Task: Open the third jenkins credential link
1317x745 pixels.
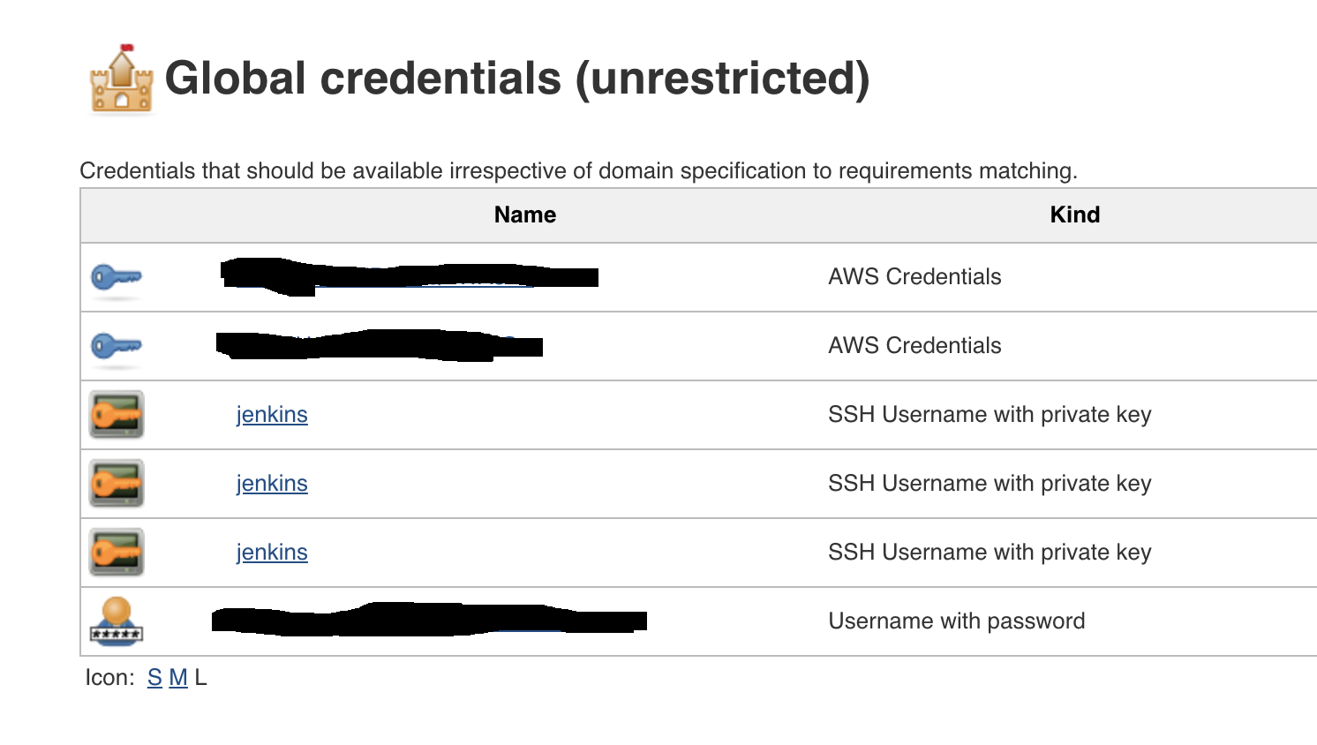Action: click(272, 553)
